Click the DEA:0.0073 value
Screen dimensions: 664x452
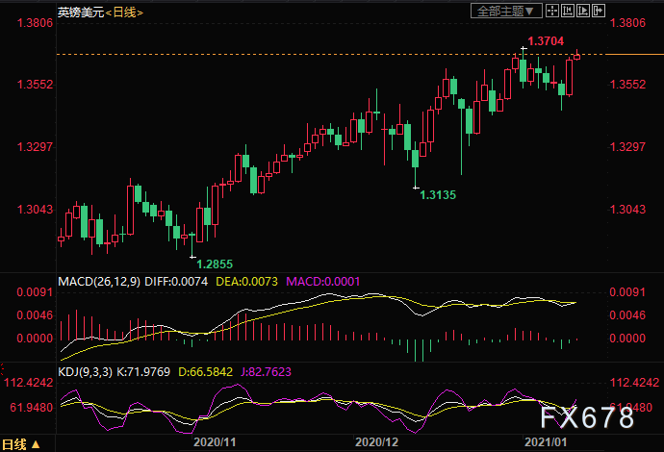coord(247,282)
